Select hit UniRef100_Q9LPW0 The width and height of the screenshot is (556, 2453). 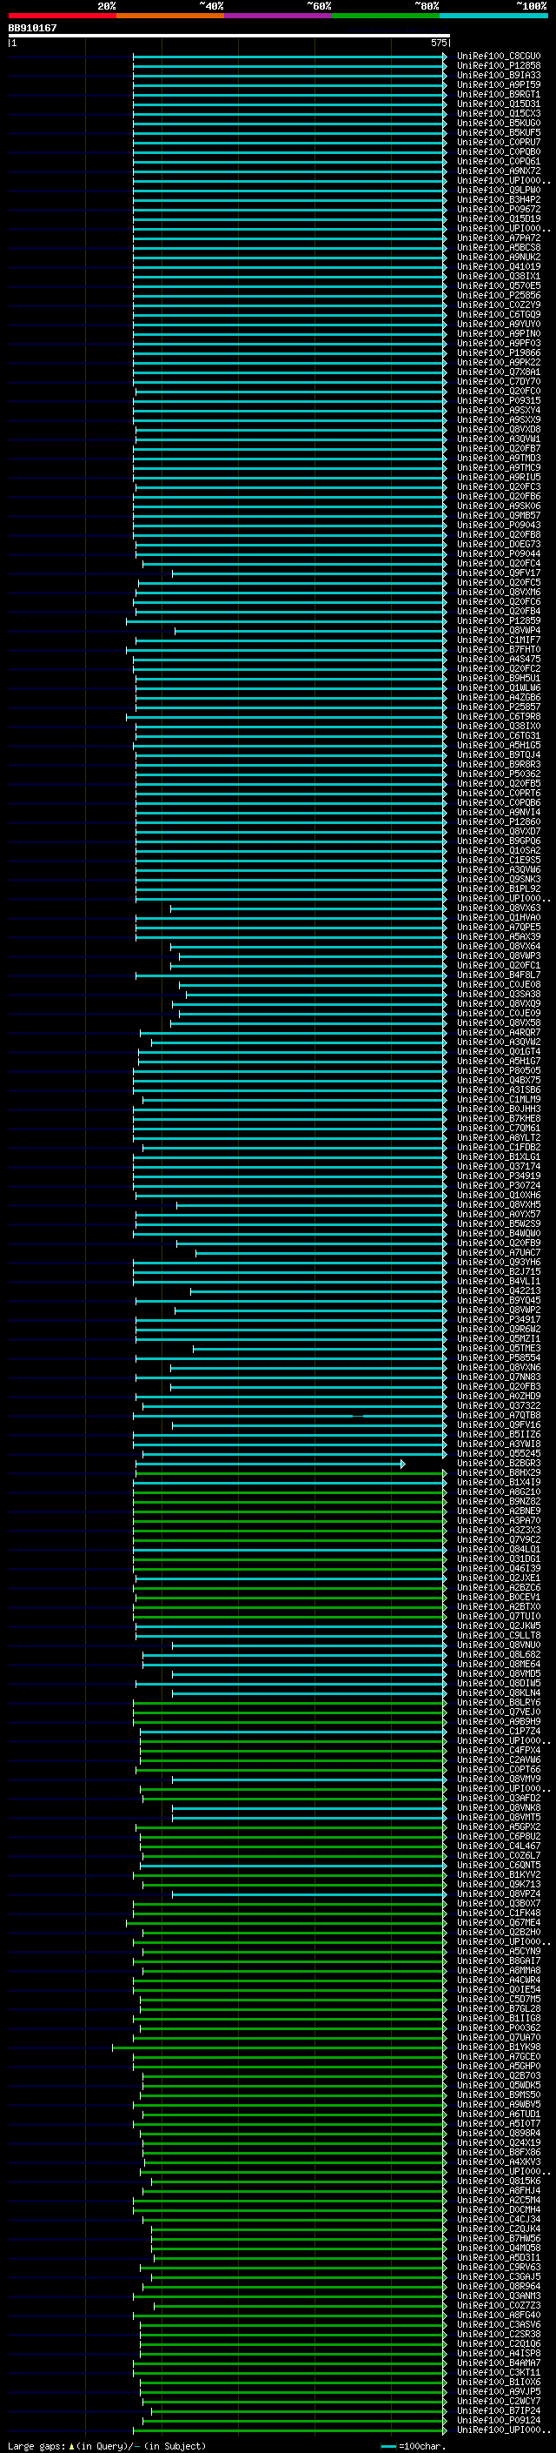pos(499,190)
